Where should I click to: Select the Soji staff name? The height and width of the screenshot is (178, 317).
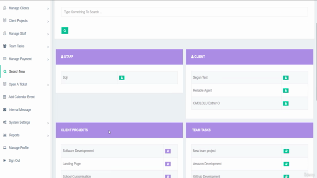65,78
